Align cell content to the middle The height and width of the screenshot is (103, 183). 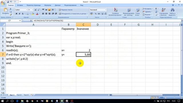click(x=46, y=10)
